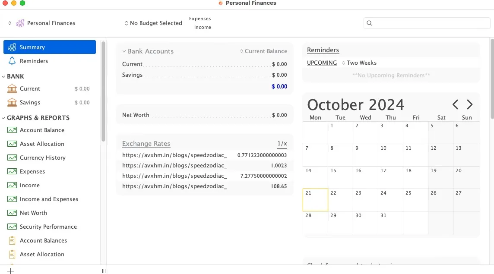494x274 pixels.
Task: Open the Account Balances report icon
Action: [x=12, y=240]
